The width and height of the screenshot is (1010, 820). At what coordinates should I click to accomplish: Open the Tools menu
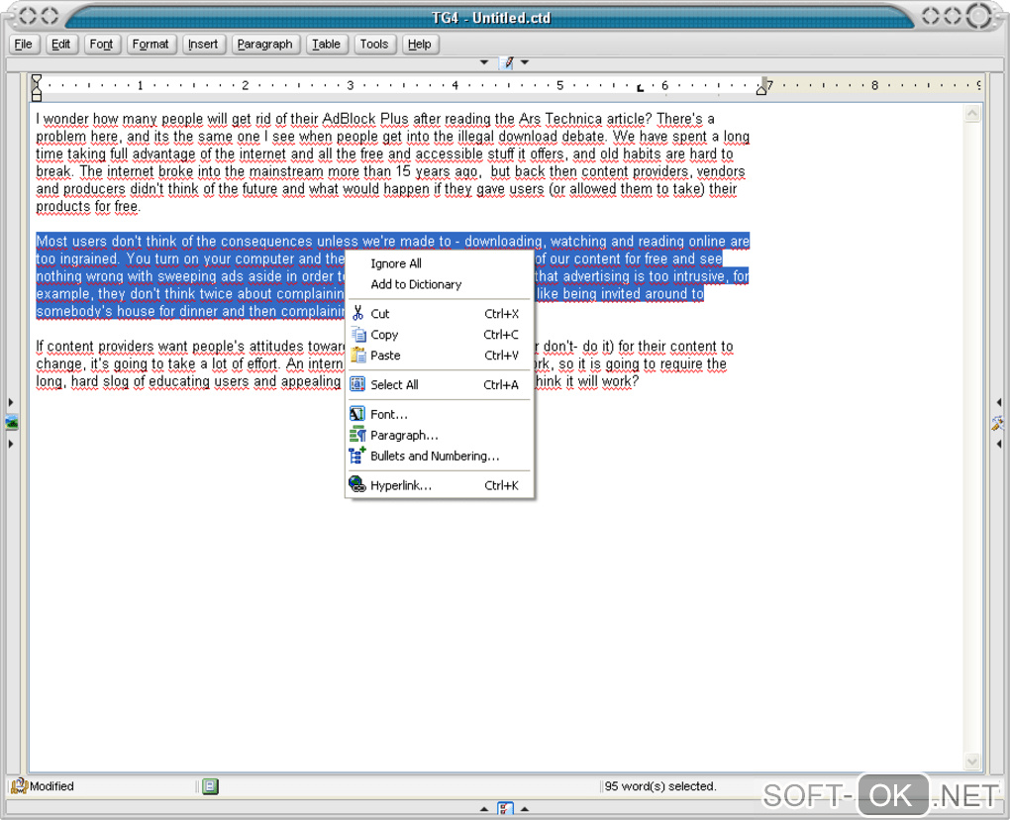pyautogui.click(x=374, y=45)
